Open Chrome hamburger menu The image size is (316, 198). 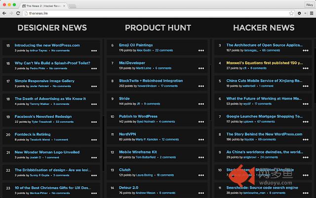point(312,13)
